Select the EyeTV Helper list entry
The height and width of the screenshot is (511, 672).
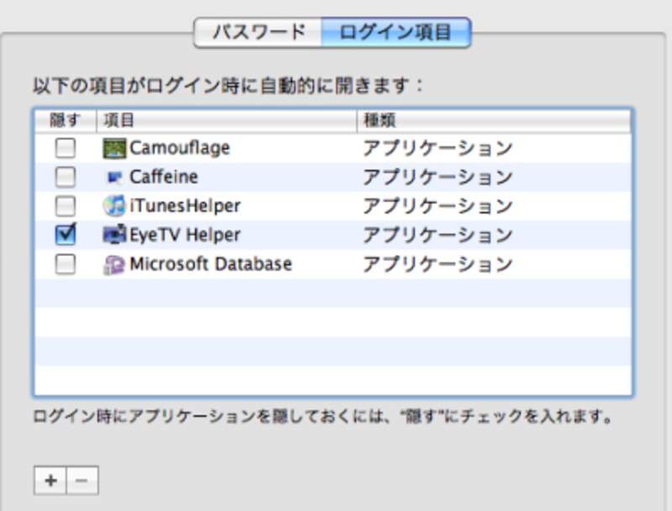[252, 234]
